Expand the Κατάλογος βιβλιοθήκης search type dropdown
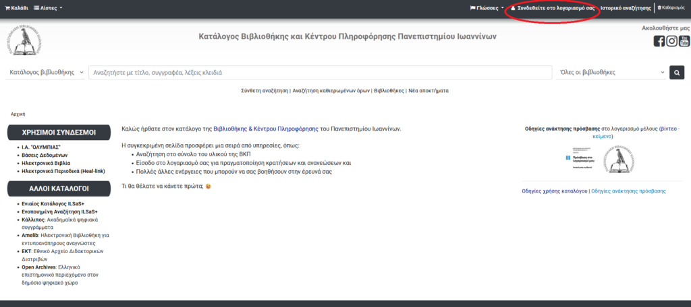691x307 pixels. [46, 73]
